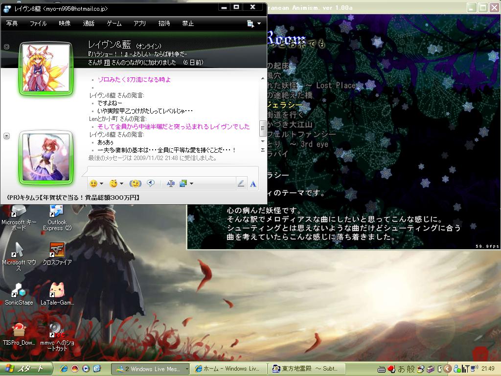Launch Windows Media Player from quick launch
The image size is (501, 376).
tap(86, 369)
